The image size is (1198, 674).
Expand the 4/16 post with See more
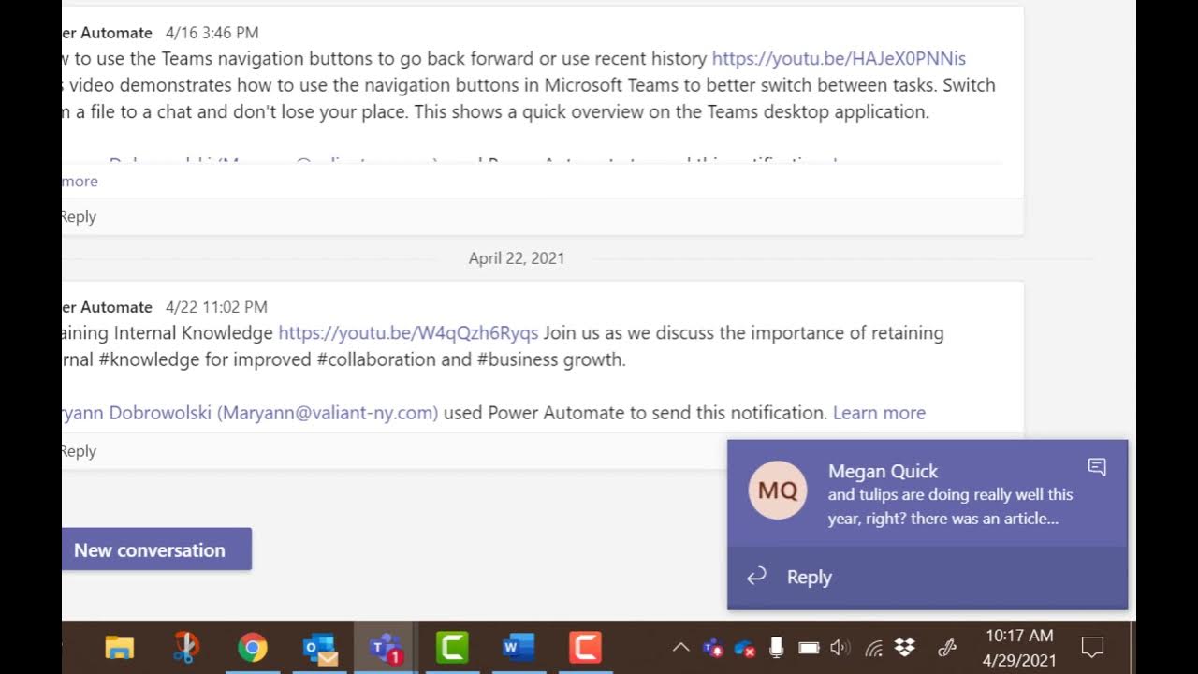click(80, 181)
